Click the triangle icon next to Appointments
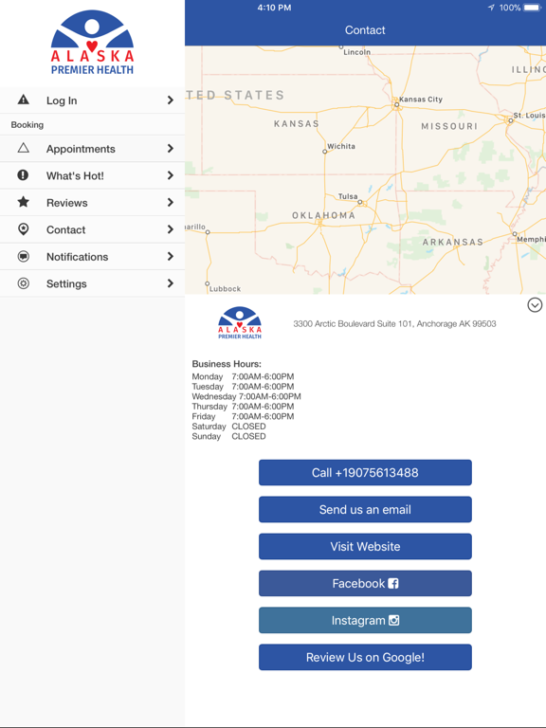This screenshot has height=728, width=546. pyautogui.click(x=23, y=148)
